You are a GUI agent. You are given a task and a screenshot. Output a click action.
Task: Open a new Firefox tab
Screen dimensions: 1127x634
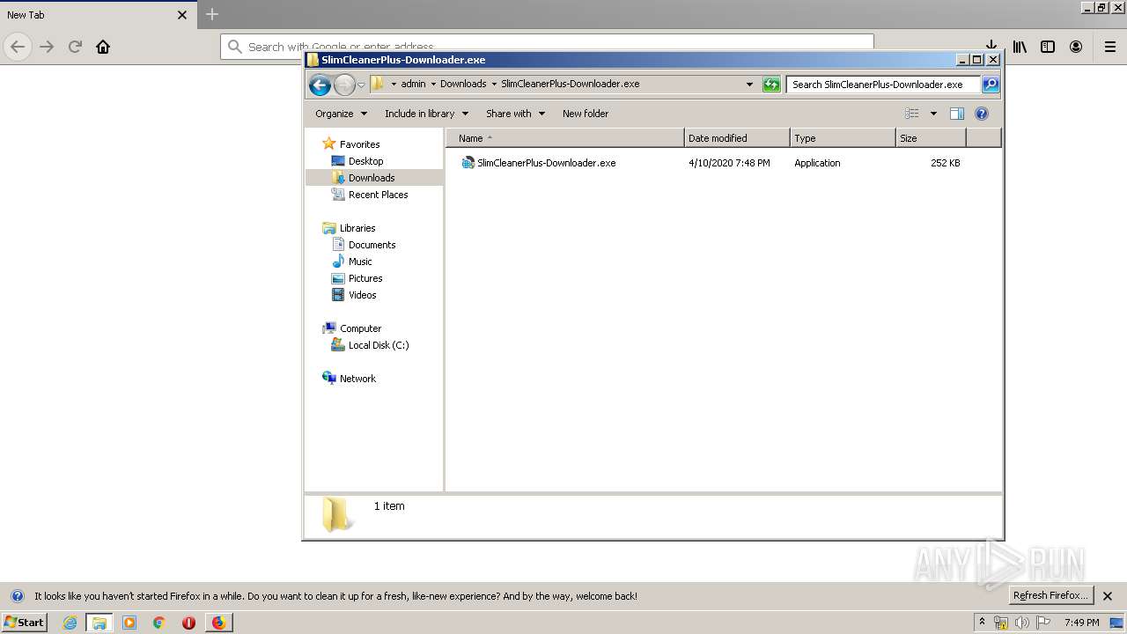tap(212, 14)
